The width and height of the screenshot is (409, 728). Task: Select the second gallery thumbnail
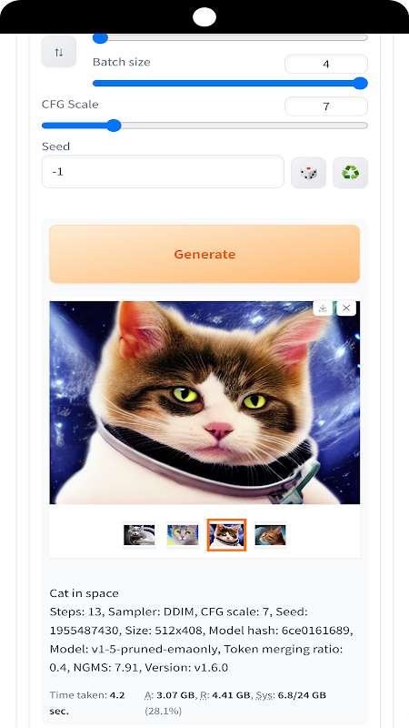pyautogui.click(x=183, y=535)
